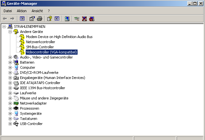Click the Print toolbar icon
This screenshot has height=140, width=205.
pos(40,19)
